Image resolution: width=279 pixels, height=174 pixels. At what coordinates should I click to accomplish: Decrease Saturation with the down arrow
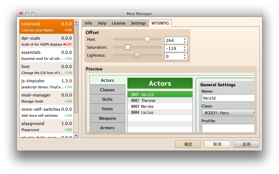[185, 50]
